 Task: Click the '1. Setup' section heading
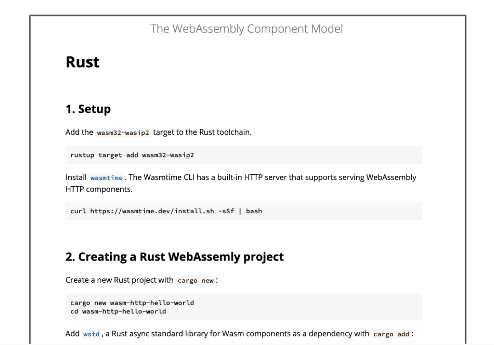click(x=88, y=109)
